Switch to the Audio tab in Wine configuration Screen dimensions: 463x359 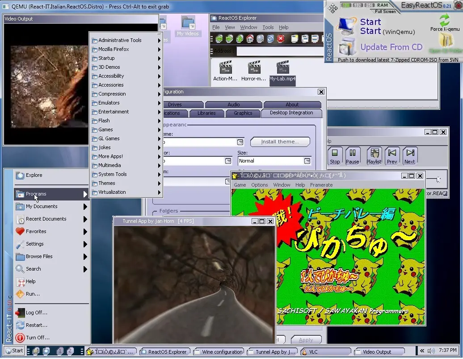234,104
